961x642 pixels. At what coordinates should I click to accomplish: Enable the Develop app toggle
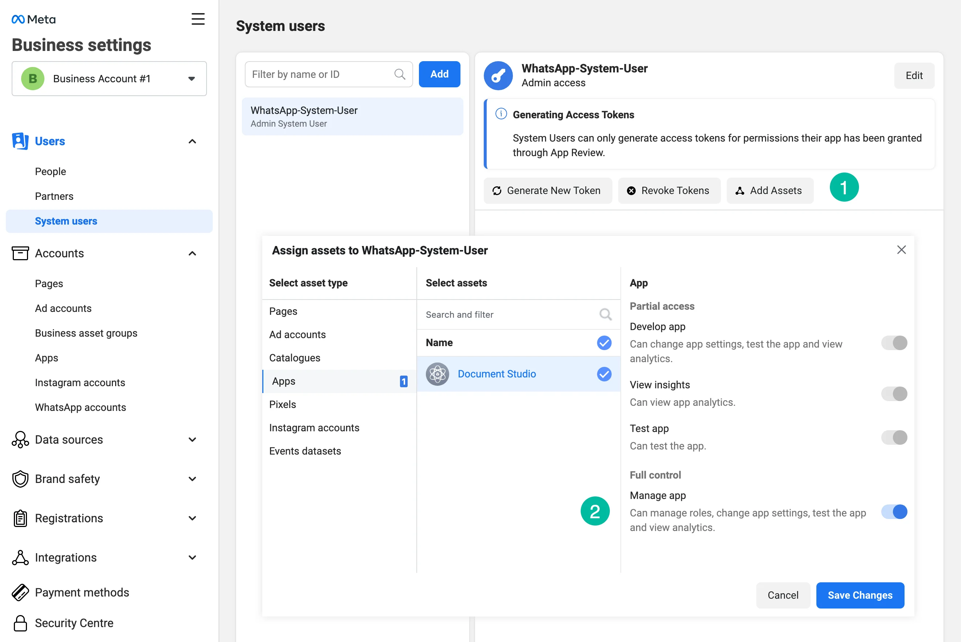[894, 343]
